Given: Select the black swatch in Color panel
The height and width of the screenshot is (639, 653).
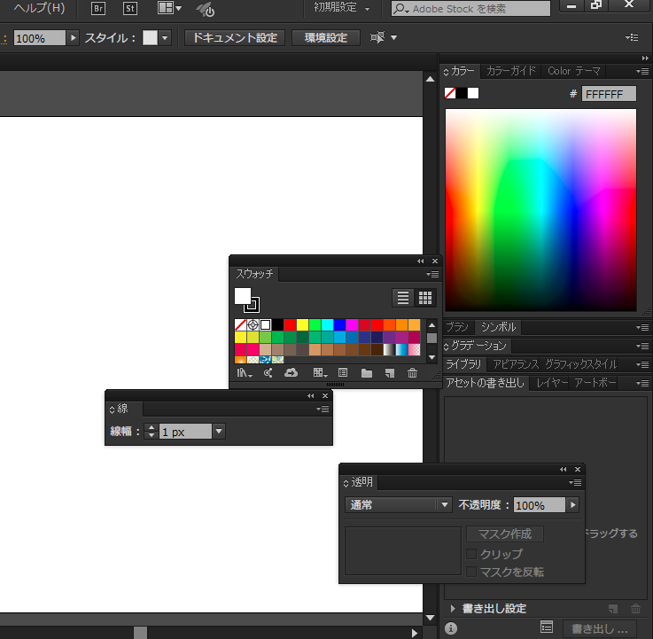Looking at the screenshot, I should pos(462,93).
